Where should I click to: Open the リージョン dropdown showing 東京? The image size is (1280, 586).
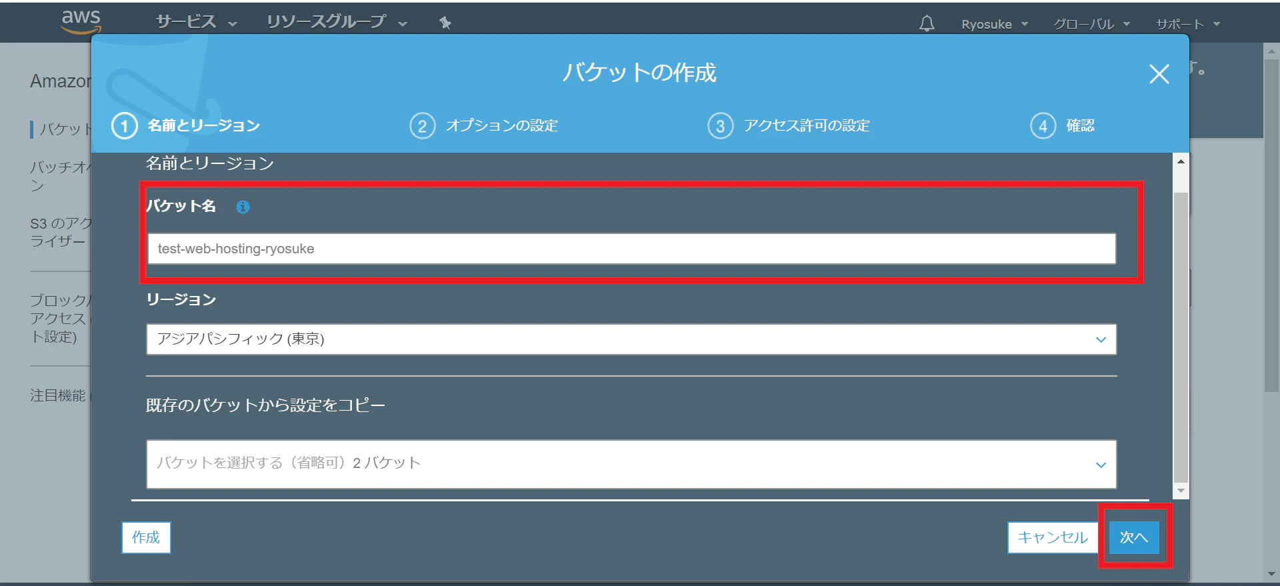tap(631, 339)
